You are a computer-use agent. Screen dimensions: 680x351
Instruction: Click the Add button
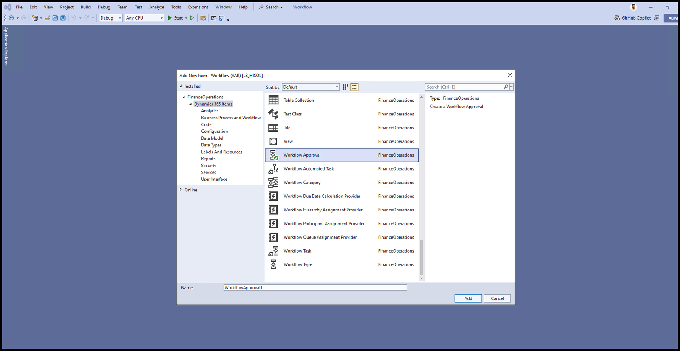pos(468,298)
